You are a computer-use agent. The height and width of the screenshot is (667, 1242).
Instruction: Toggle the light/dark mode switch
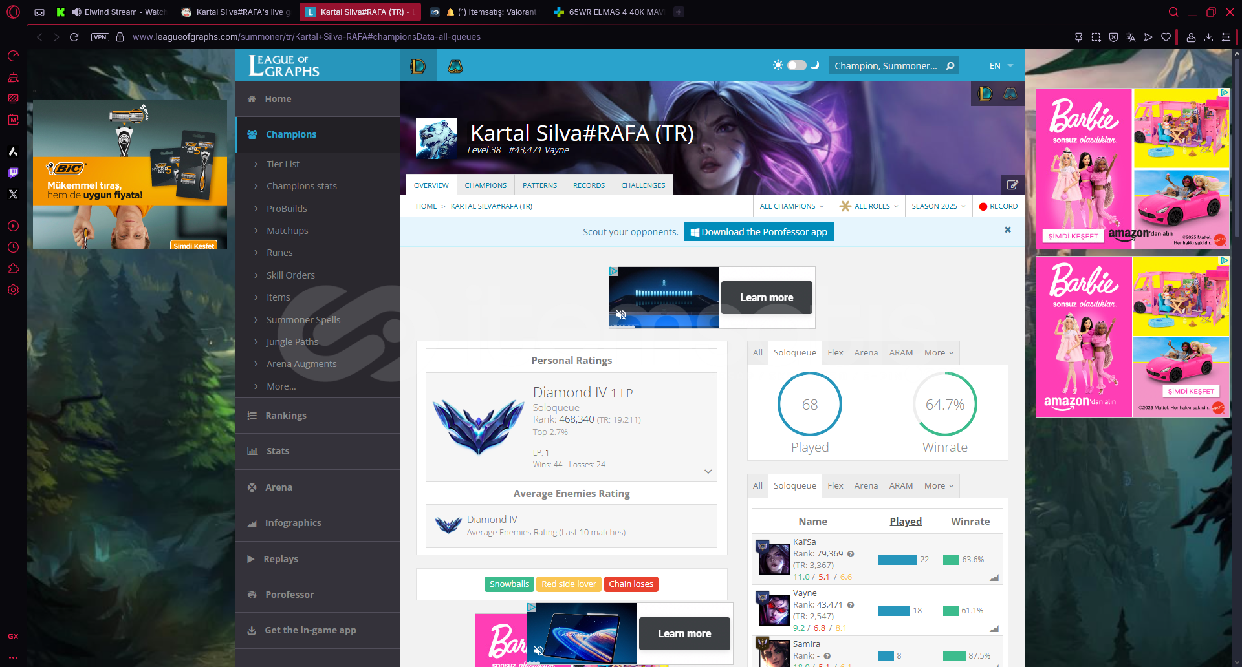[796, 65]
